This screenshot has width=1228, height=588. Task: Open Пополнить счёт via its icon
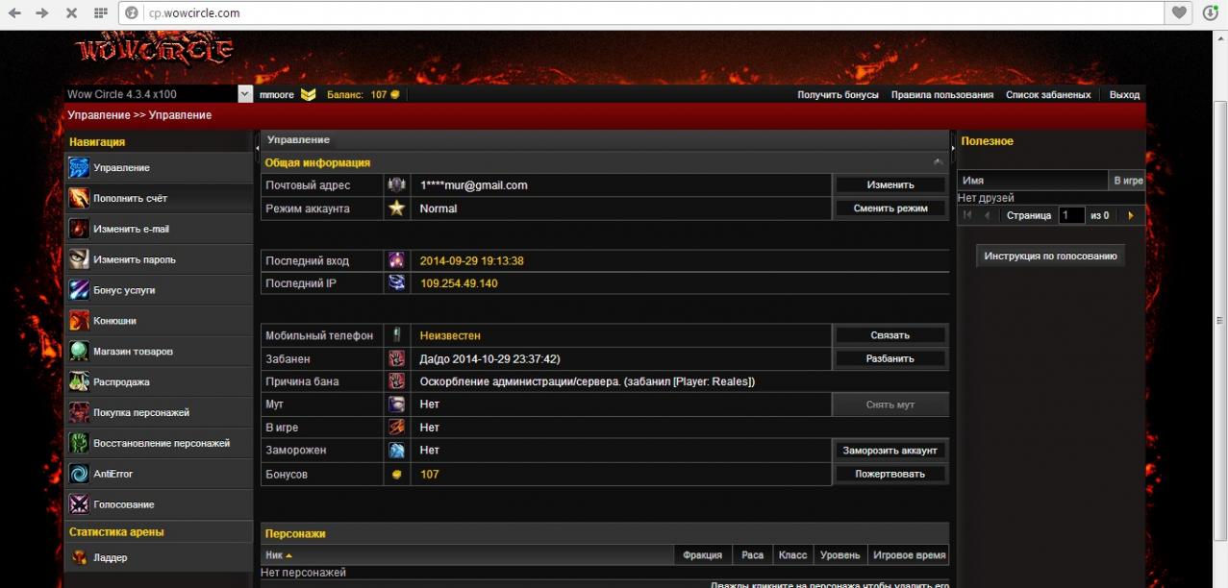coord(79,199)
